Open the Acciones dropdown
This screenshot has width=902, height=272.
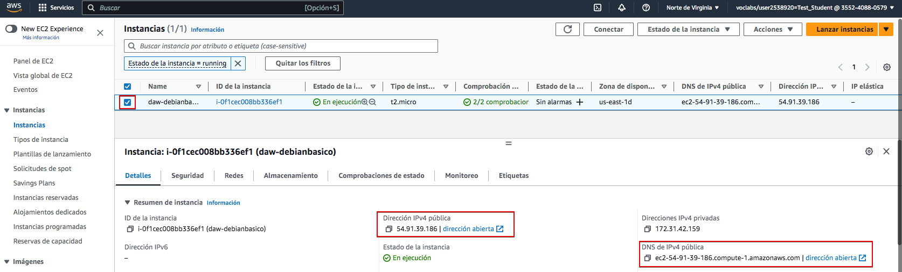click(x=773, y=30)
